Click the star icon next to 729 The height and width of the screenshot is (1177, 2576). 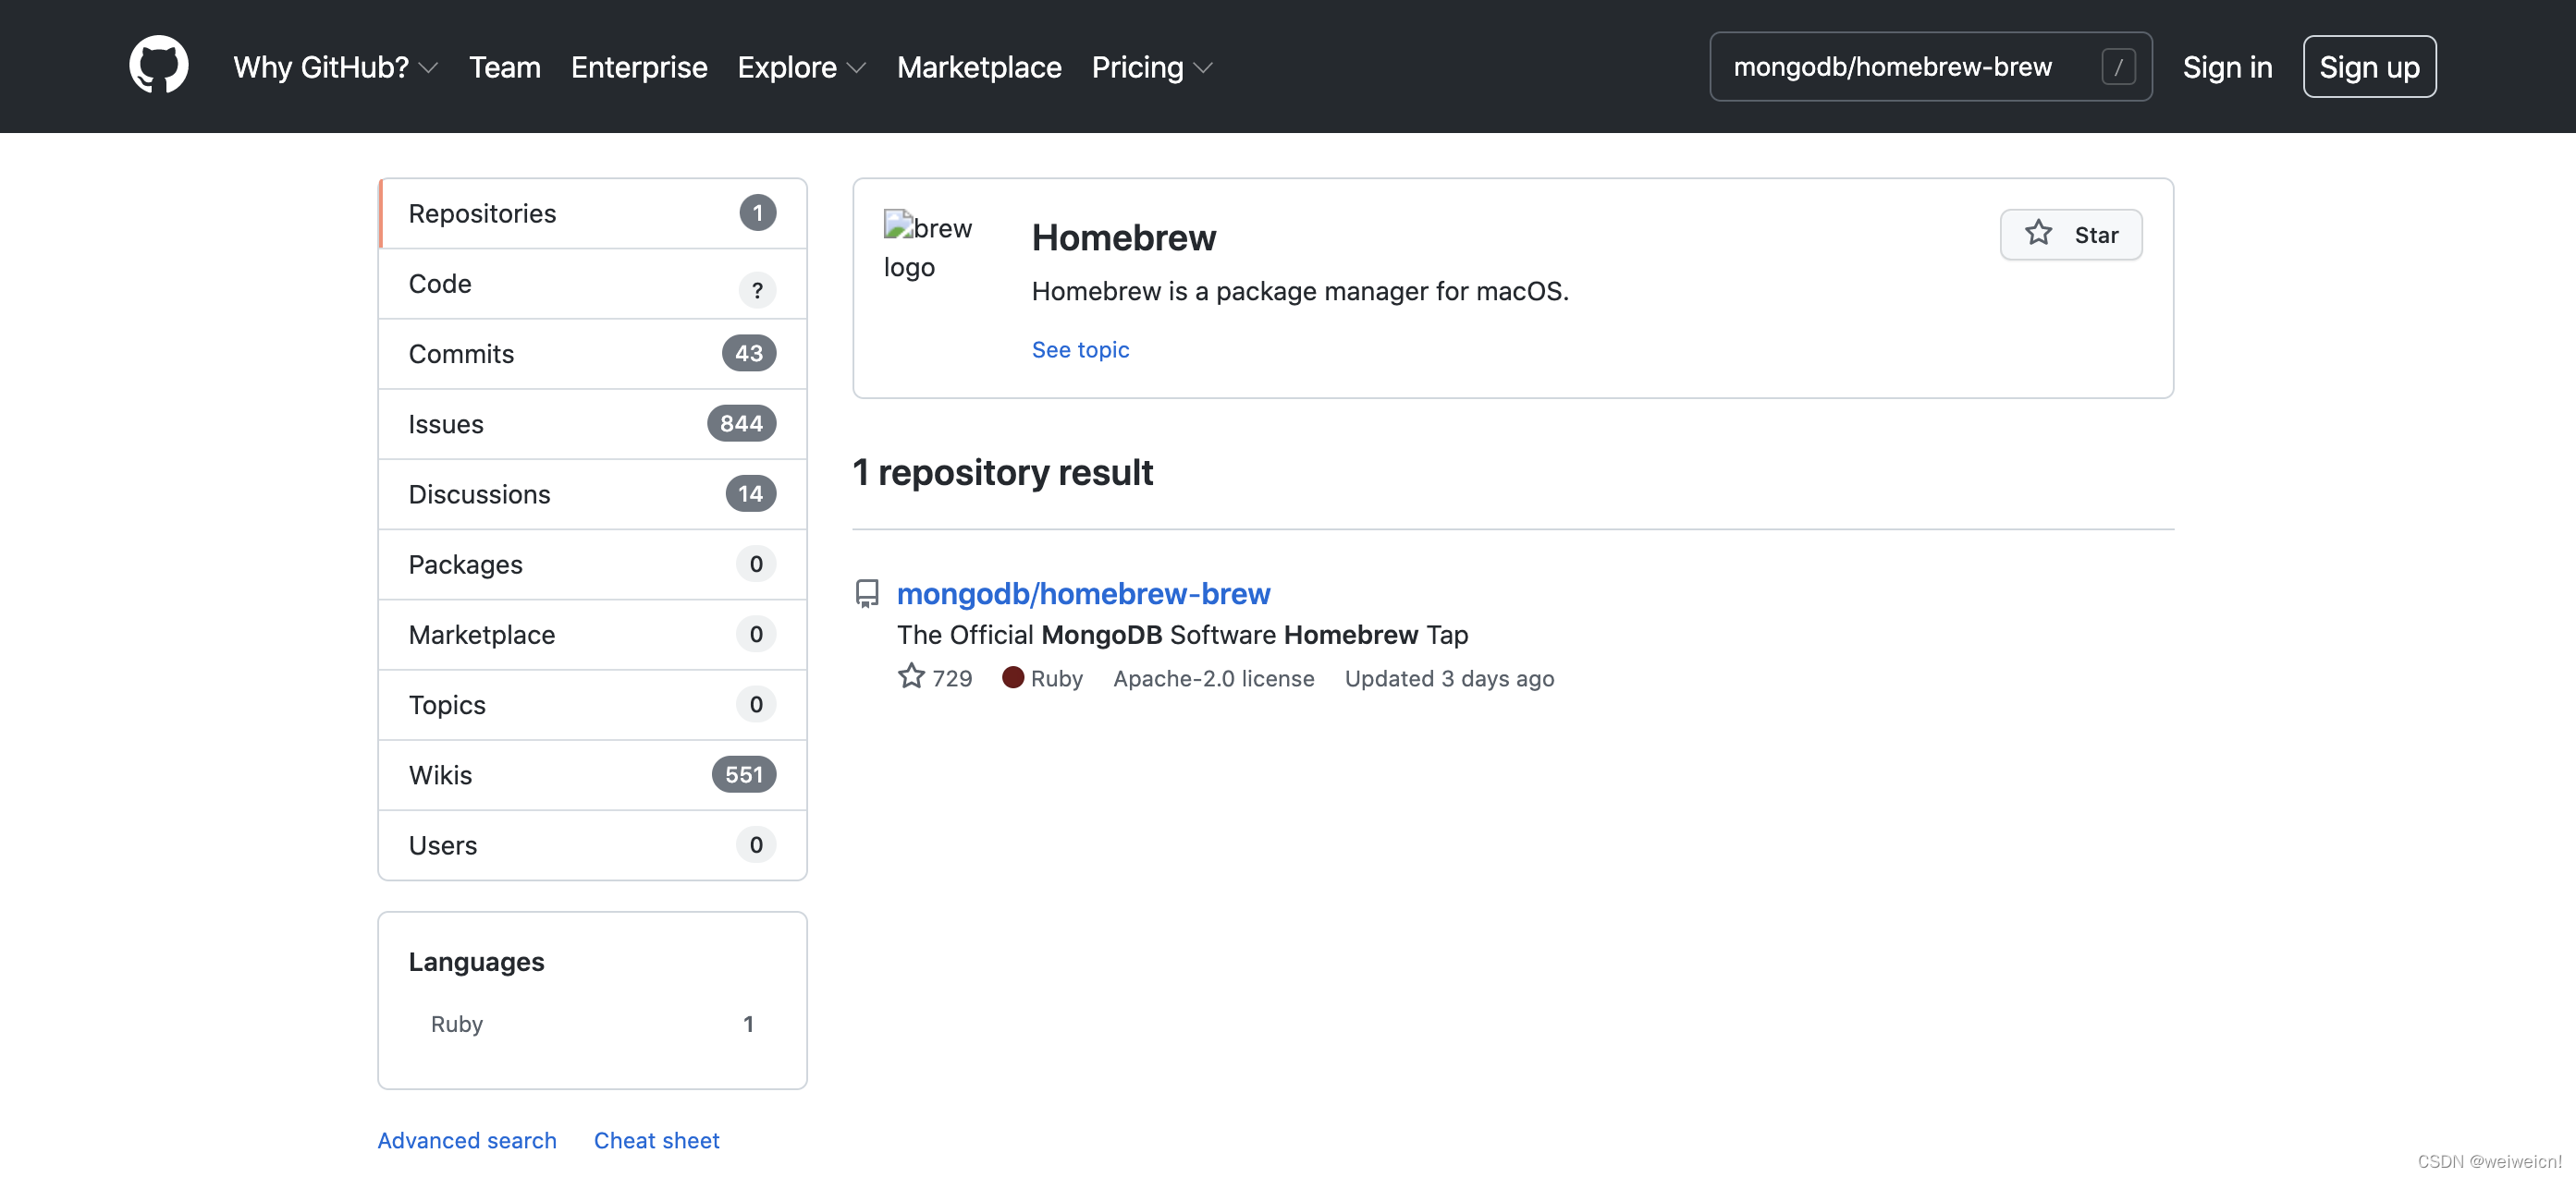click(911, 676)
